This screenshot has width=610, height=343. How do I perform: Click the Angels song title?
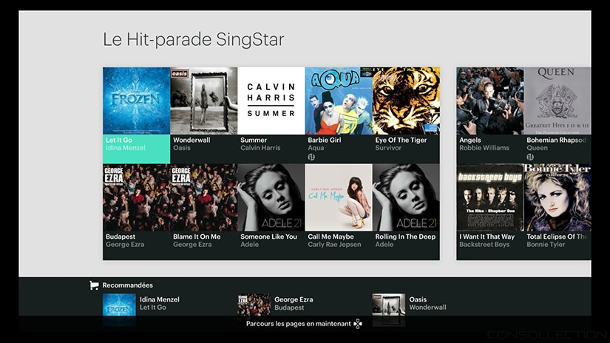[470, 140]
